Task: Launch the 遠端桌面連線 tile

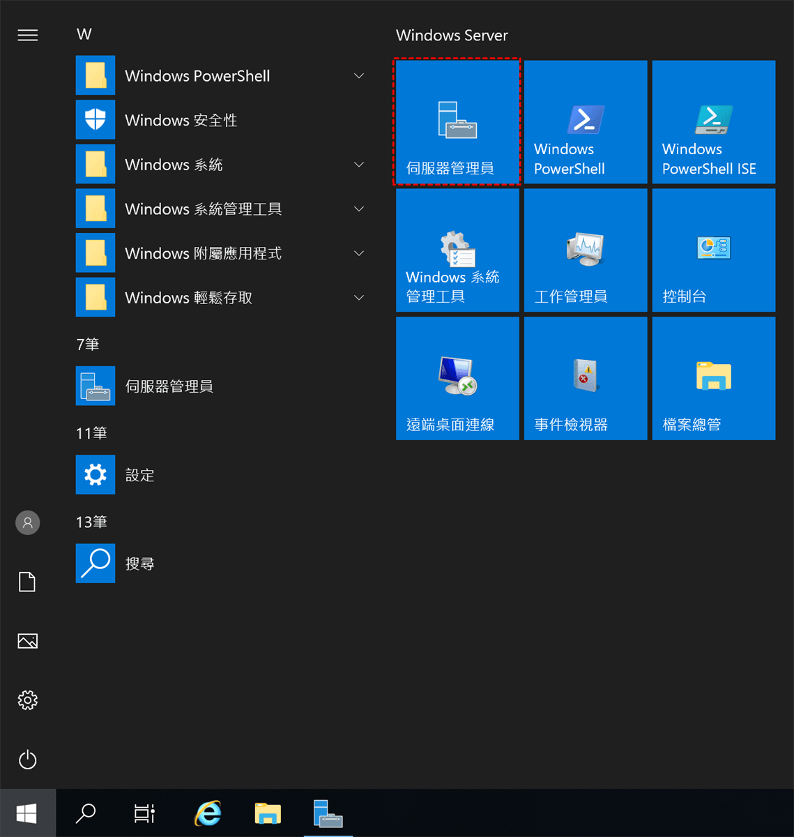Action: point(457,379)
